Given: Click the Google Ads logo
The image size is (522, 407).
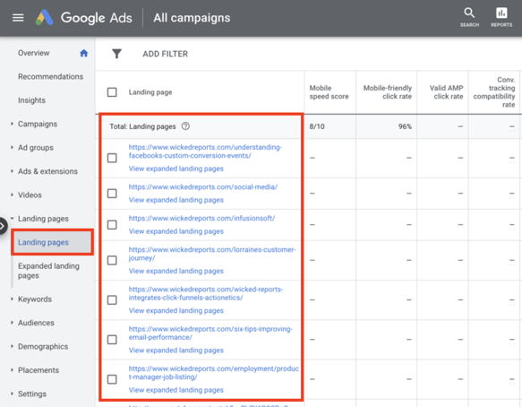Looking at the screenshot, I should 83,18.
